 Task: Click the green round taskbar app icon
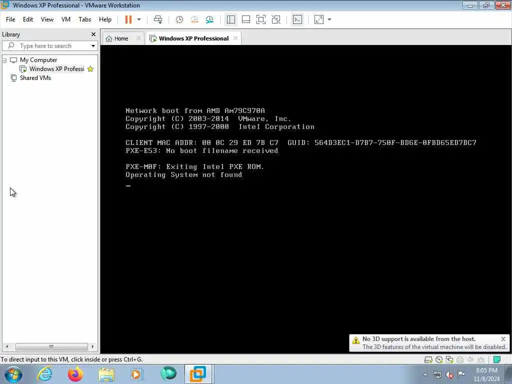[168, 373]
